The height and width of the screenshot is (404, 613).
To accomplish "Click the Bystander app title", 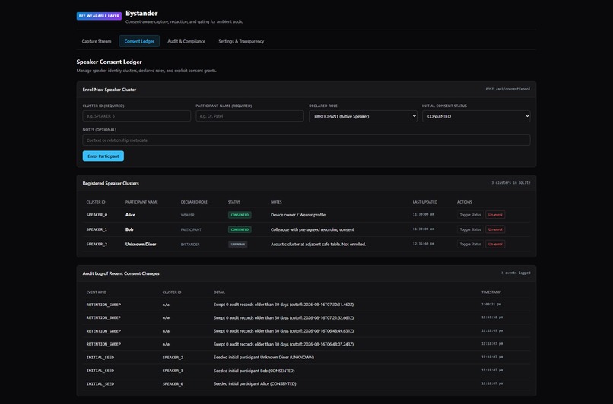I will [x=141, y=13].
